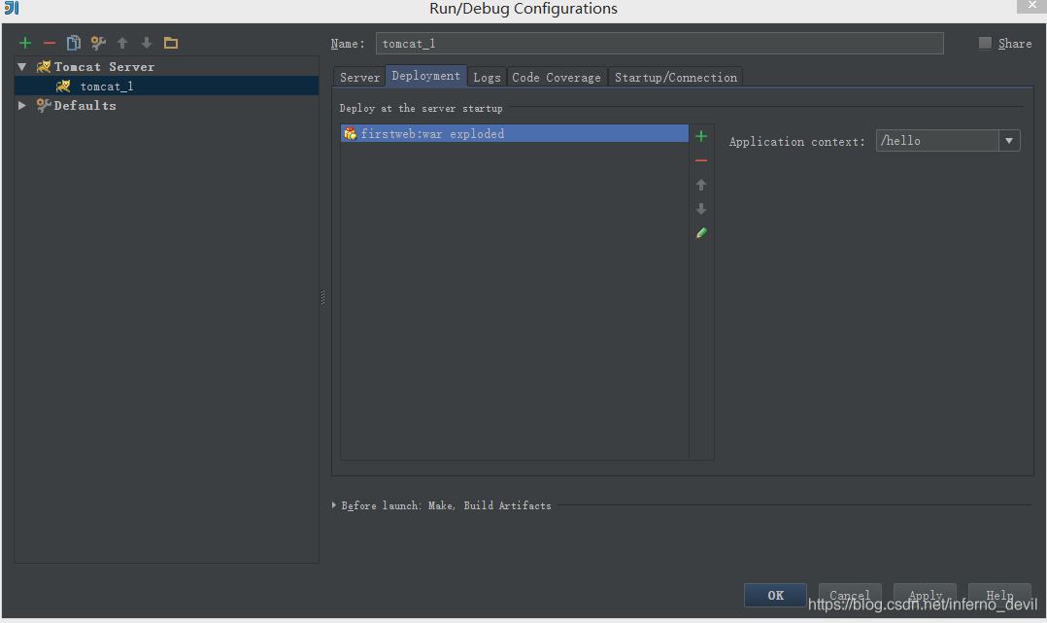
Task: Move the configuration down in the left toolbar
Action: coord(147,43)
